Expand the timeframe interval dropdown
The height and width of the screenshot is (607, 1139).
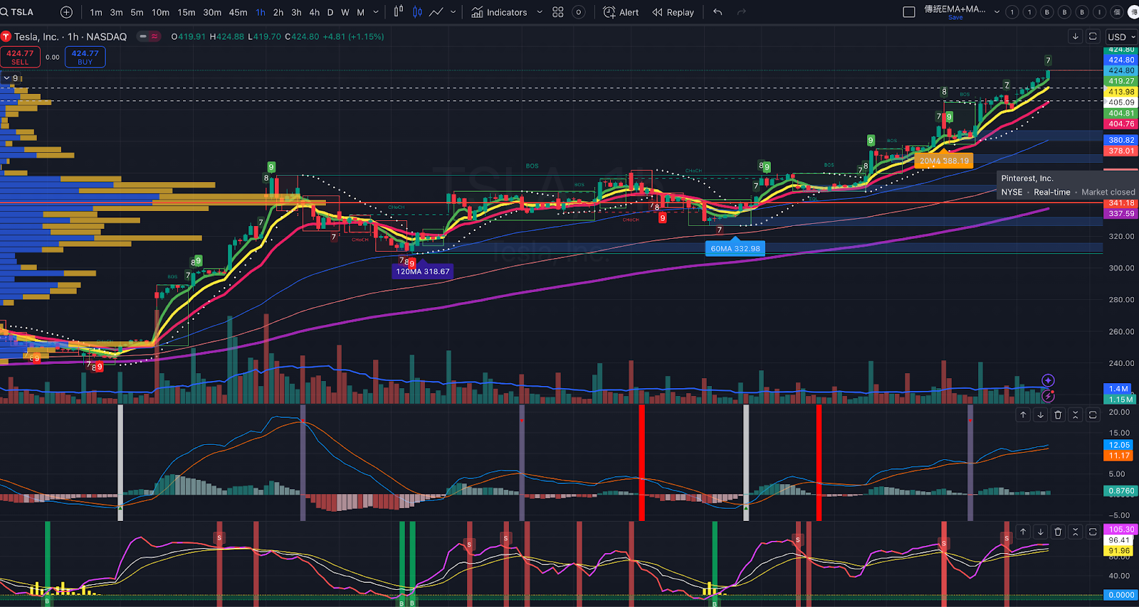click(x=376, y=12)
